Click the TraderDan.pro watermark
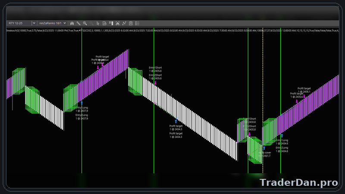 coord(298,182)
